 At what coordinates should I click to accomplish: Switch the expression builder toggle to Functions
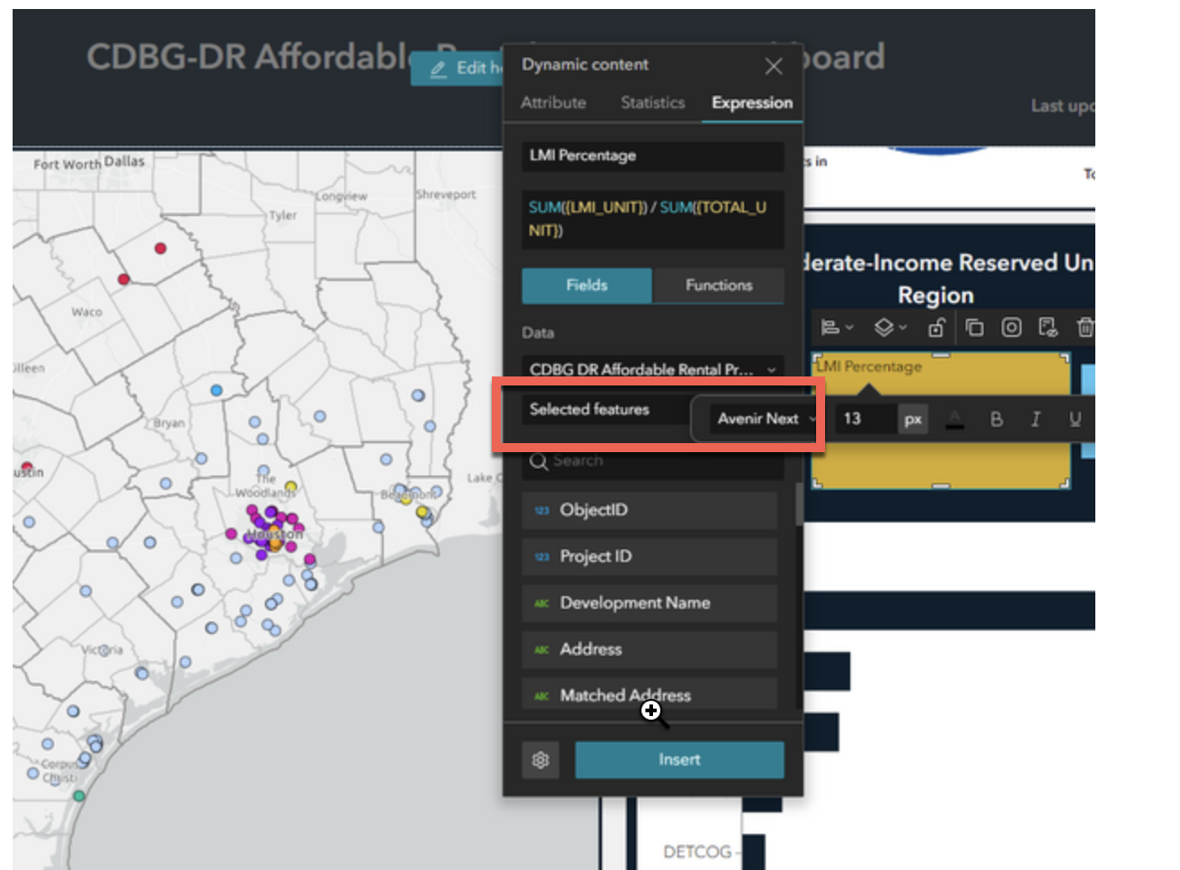click(718, 285)
